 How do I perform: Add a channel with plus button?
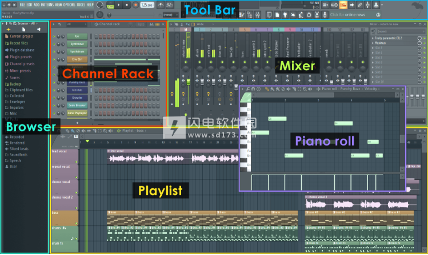tap(77, 123)
